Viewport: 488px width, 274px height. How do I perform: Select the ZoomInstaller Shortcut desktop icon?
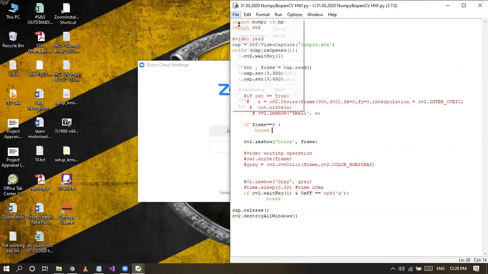[x=67, y=14]
